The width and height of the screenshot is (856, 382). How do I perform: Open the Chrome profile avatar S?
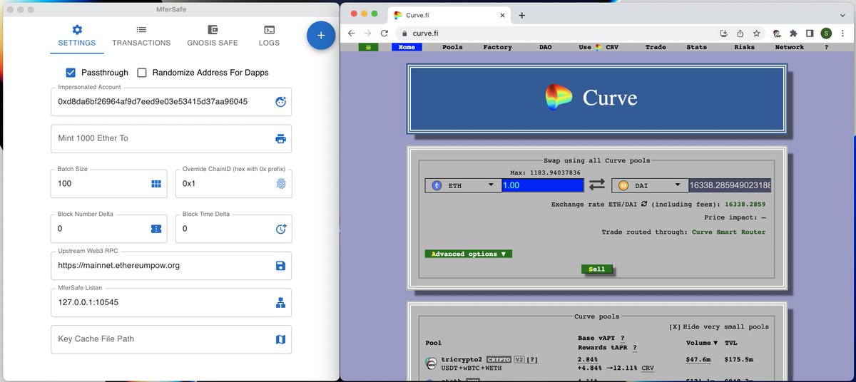(x=826, y=33)
